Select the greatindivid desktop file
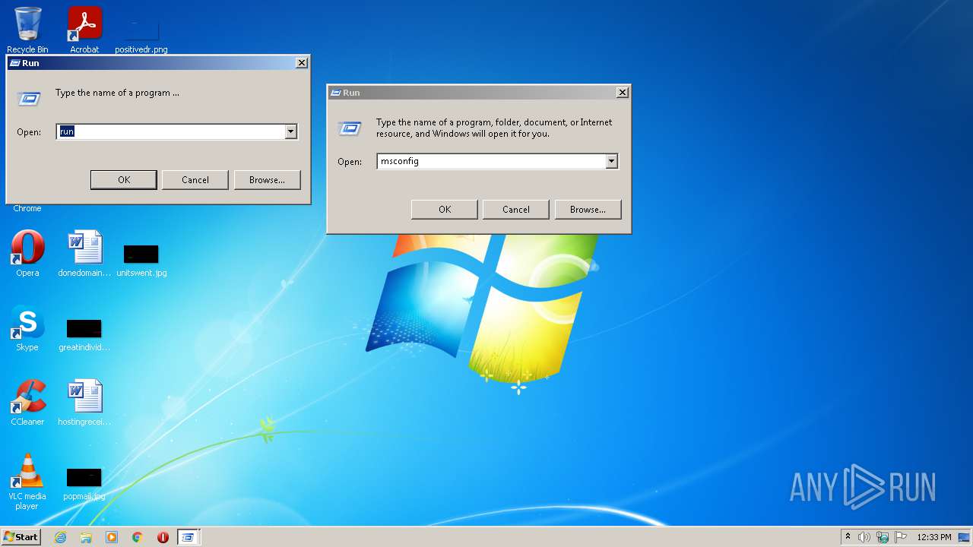 pos(84,334)
